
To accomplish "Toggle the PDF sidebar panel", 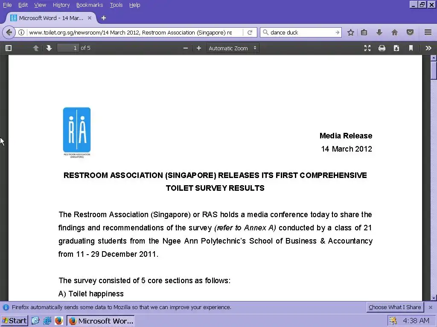I will [x=9, y=48].
